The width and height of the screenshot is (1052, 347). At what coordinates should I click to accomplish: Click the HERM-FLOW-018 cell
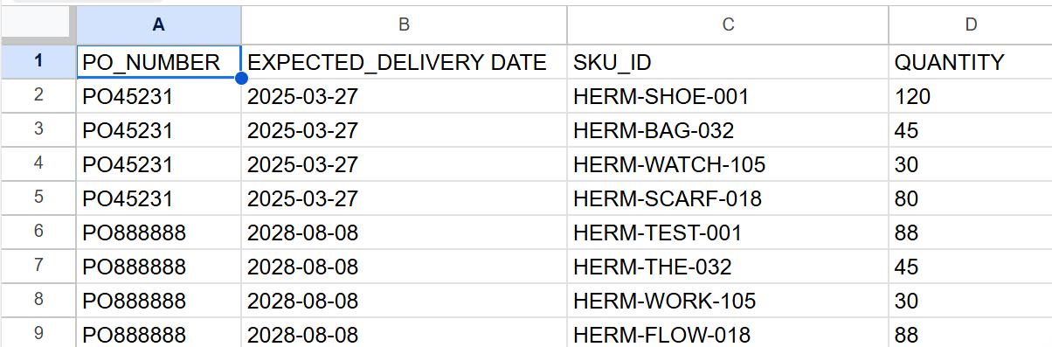point(727,335)
